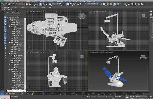This screenshot has height=99, width=153.
Task: Switch to the Freeform ribbon tab
Action: point(14,7)
